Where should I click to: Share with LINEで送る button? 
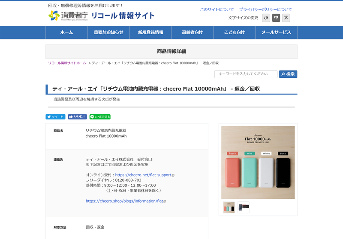(100, 117)
